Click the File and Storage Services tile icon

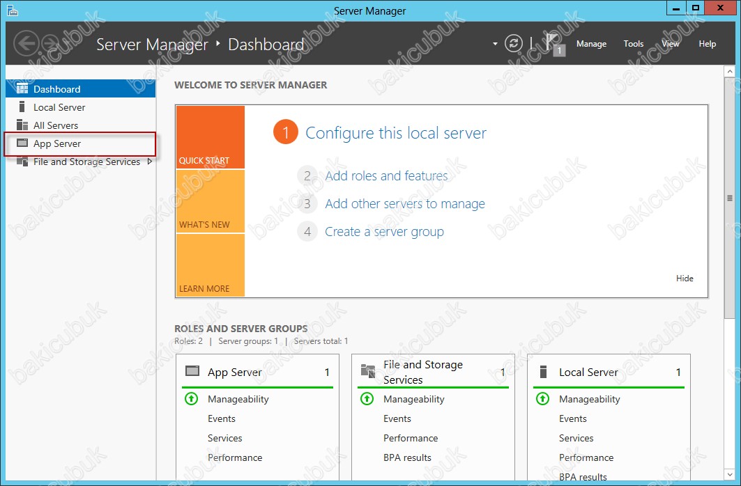tap(367, 371)
